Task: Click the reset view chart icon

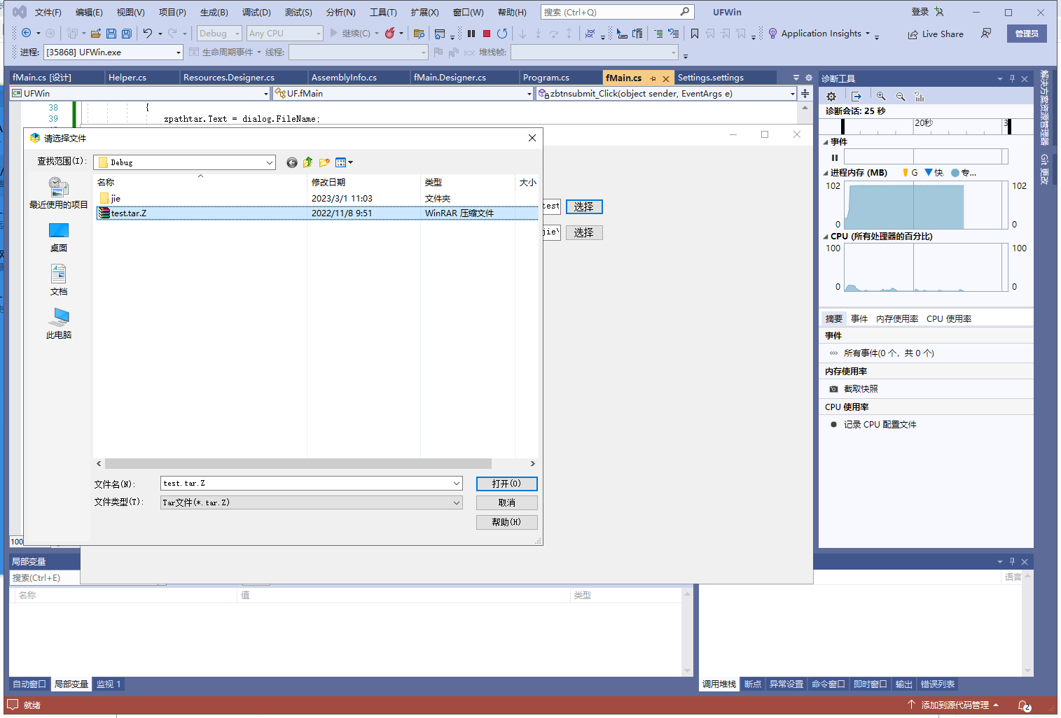Action: point(920,97)
